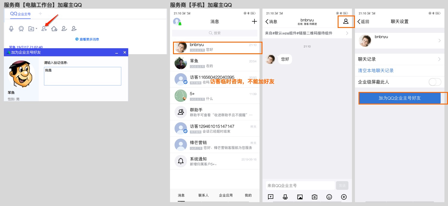Tap the 发送 send button
This screenshot has height=206, width=448.
pyautogui.click(x=342, y=185)
